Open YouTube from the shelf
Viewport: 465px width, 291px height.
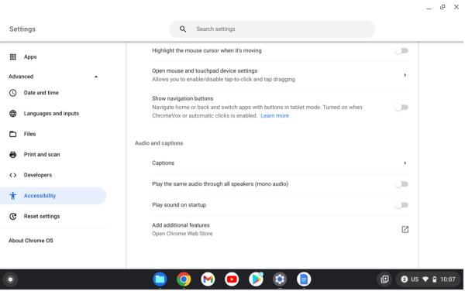[x=232, y=279]
